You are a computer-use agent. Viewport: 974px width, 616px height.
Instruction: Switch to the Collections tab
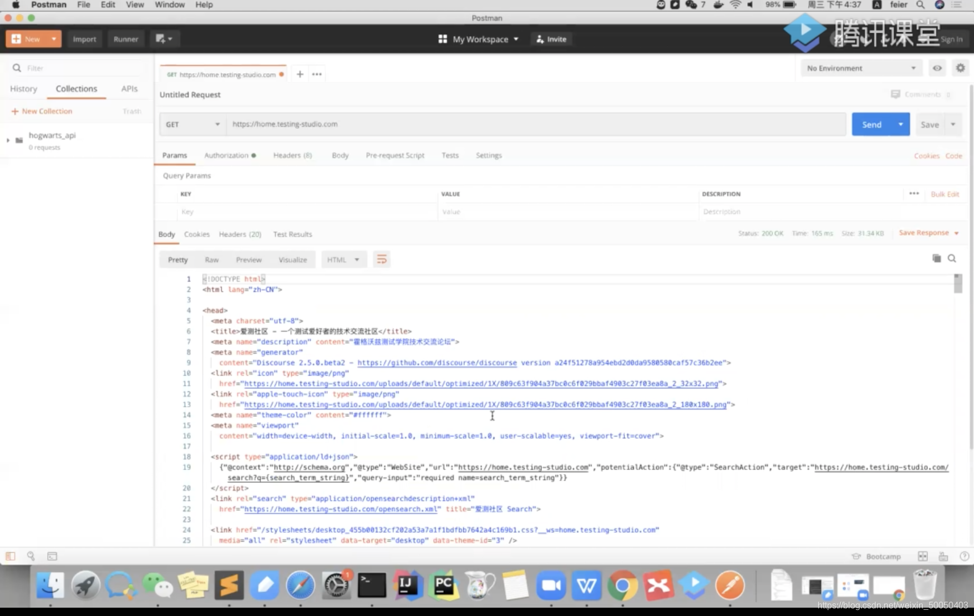click(x=77, y=89)
